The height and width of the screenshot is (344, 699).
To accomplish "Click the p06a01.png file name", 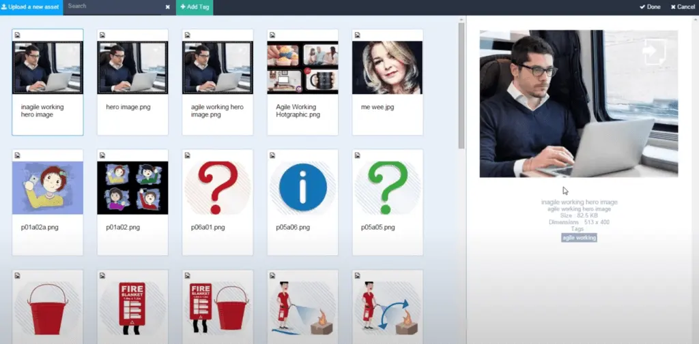I will (x=208, y=228).
